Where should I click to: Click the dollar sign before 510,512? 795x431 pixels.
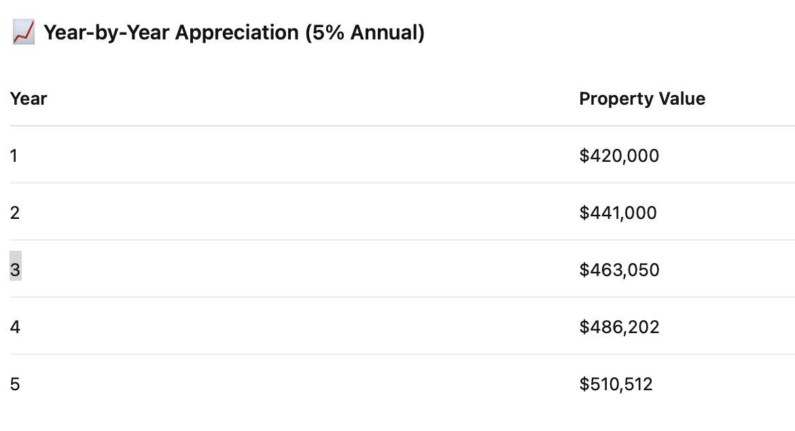584,384
